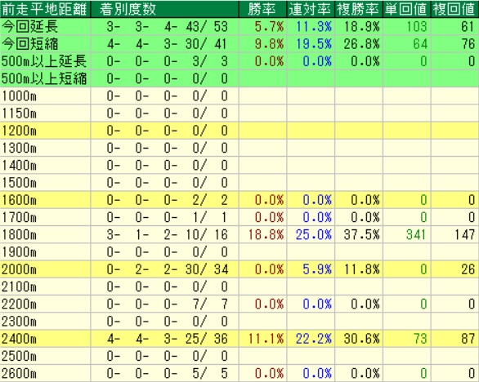Click the 76 value in 今回短縮 row
The height and width of the screenshot is (382, 479).
468,44
